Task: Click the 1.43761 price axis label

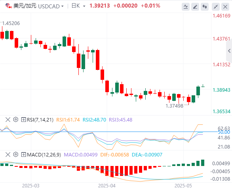Action: [221, 39]
